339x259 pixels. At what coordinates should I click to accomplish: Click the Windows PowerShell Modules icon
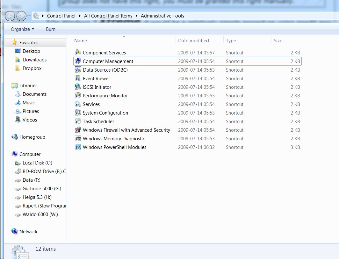78,147
